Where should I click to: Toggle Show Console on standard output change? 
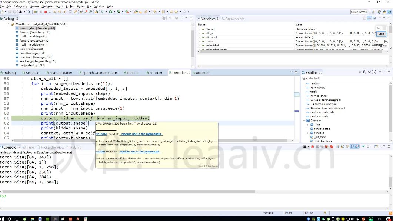pos(352,146)
